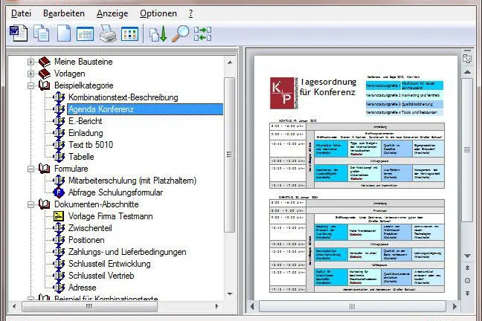This screenshot has height=321, width=482.
Task: Click the copy documents toolbar icon
Action: tap(41, 33)
